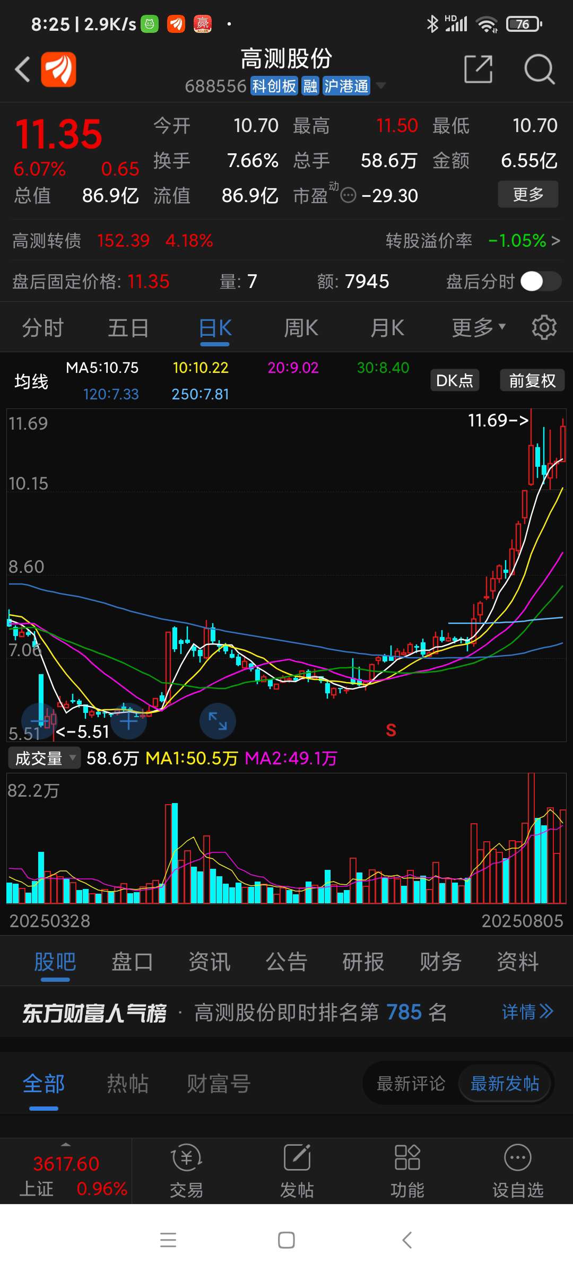The width and height of the screenshot is (573, 1273).
Task: Tap the 更多 quote details button
Action: 528,194
